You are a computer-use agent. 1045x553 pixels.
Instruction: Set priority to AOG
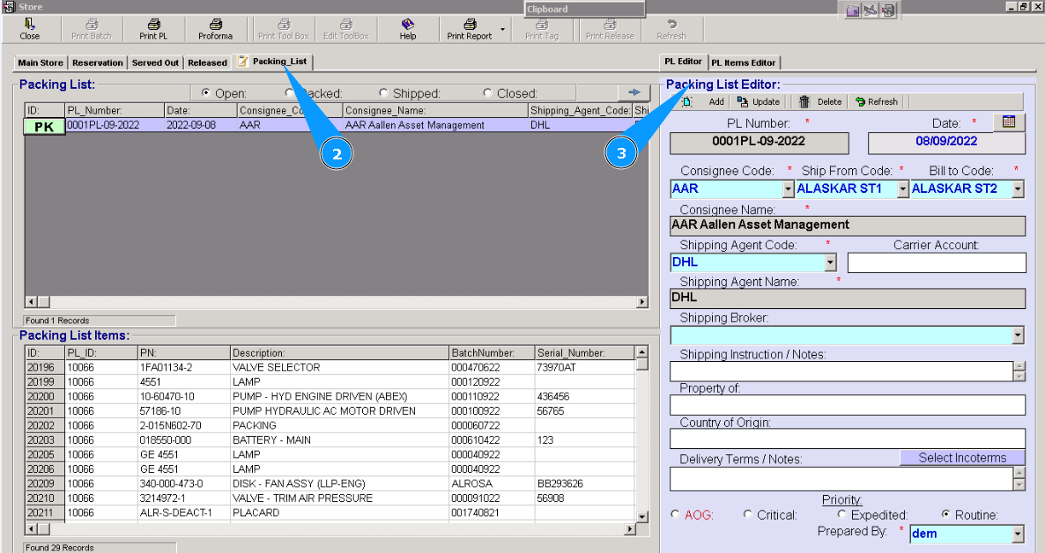(676, 514)
